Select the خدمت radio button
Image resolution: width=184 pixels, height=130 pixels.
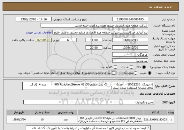[x=131, y=67]
